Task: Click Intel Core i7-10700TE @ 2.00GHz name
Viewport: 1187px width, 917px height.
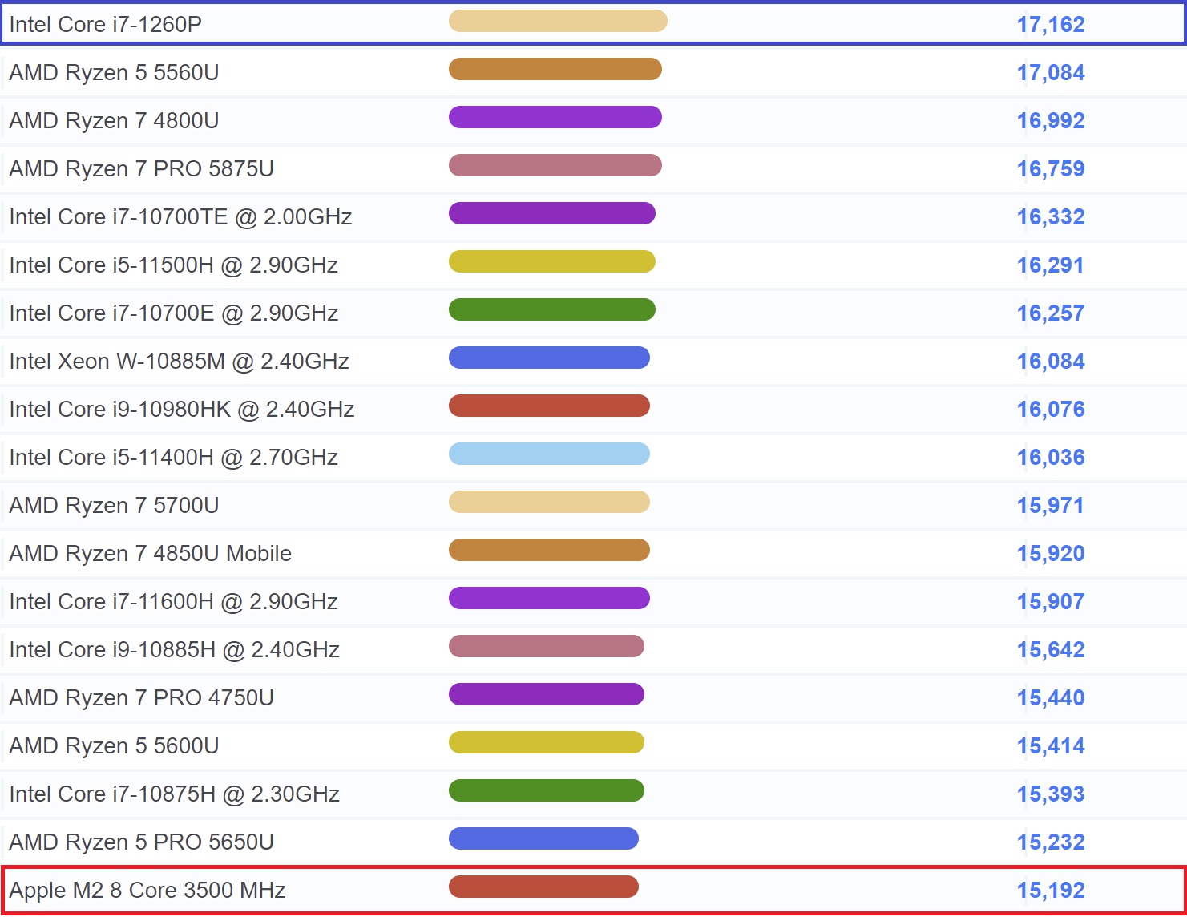Action: click(180, 216)
